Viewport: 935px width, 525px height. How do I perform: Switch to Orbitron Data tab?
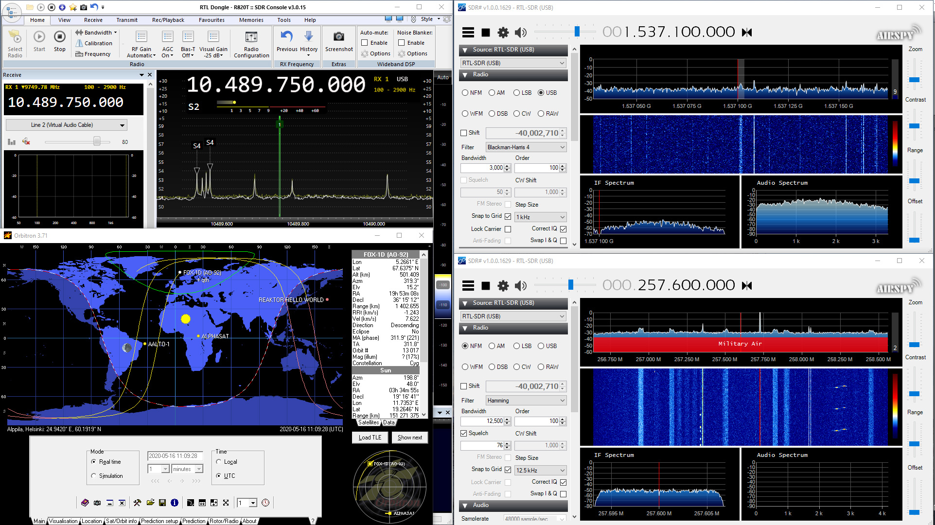389,423
